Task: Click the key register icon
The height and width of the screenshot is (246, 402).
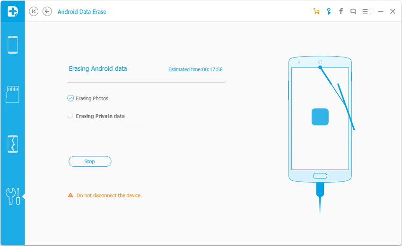Action: 329,11
